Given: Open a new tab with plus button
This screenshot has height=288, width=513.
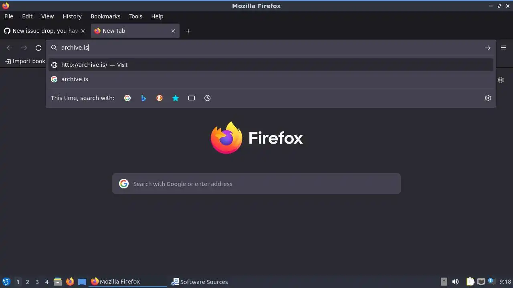Looking at the screenshot, I should click(x=188, y=31).
